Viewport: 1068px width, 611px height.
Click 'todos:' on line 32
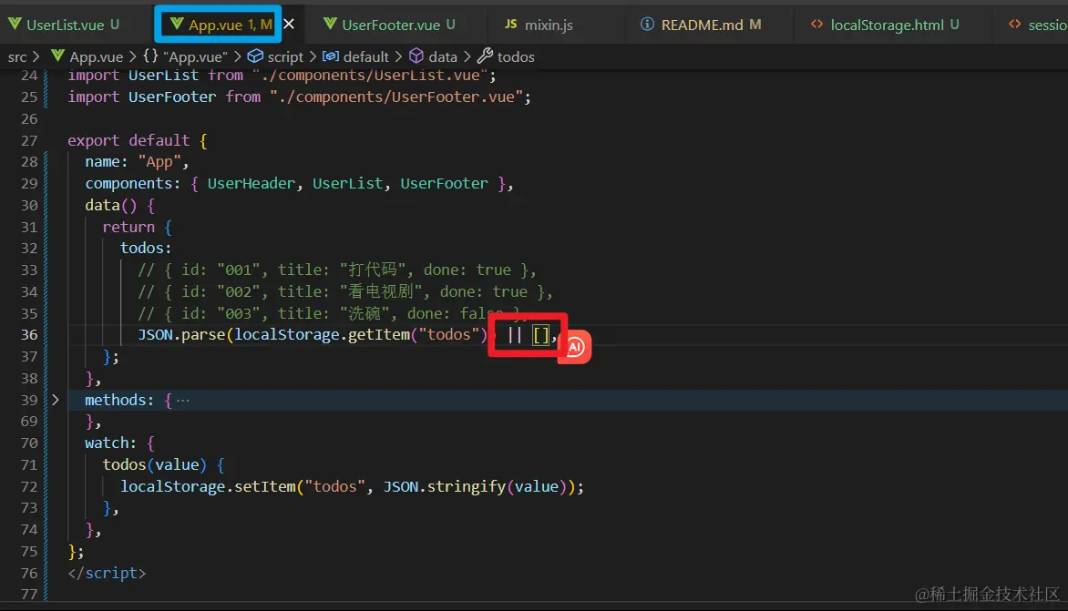click(x=146, y=249)
